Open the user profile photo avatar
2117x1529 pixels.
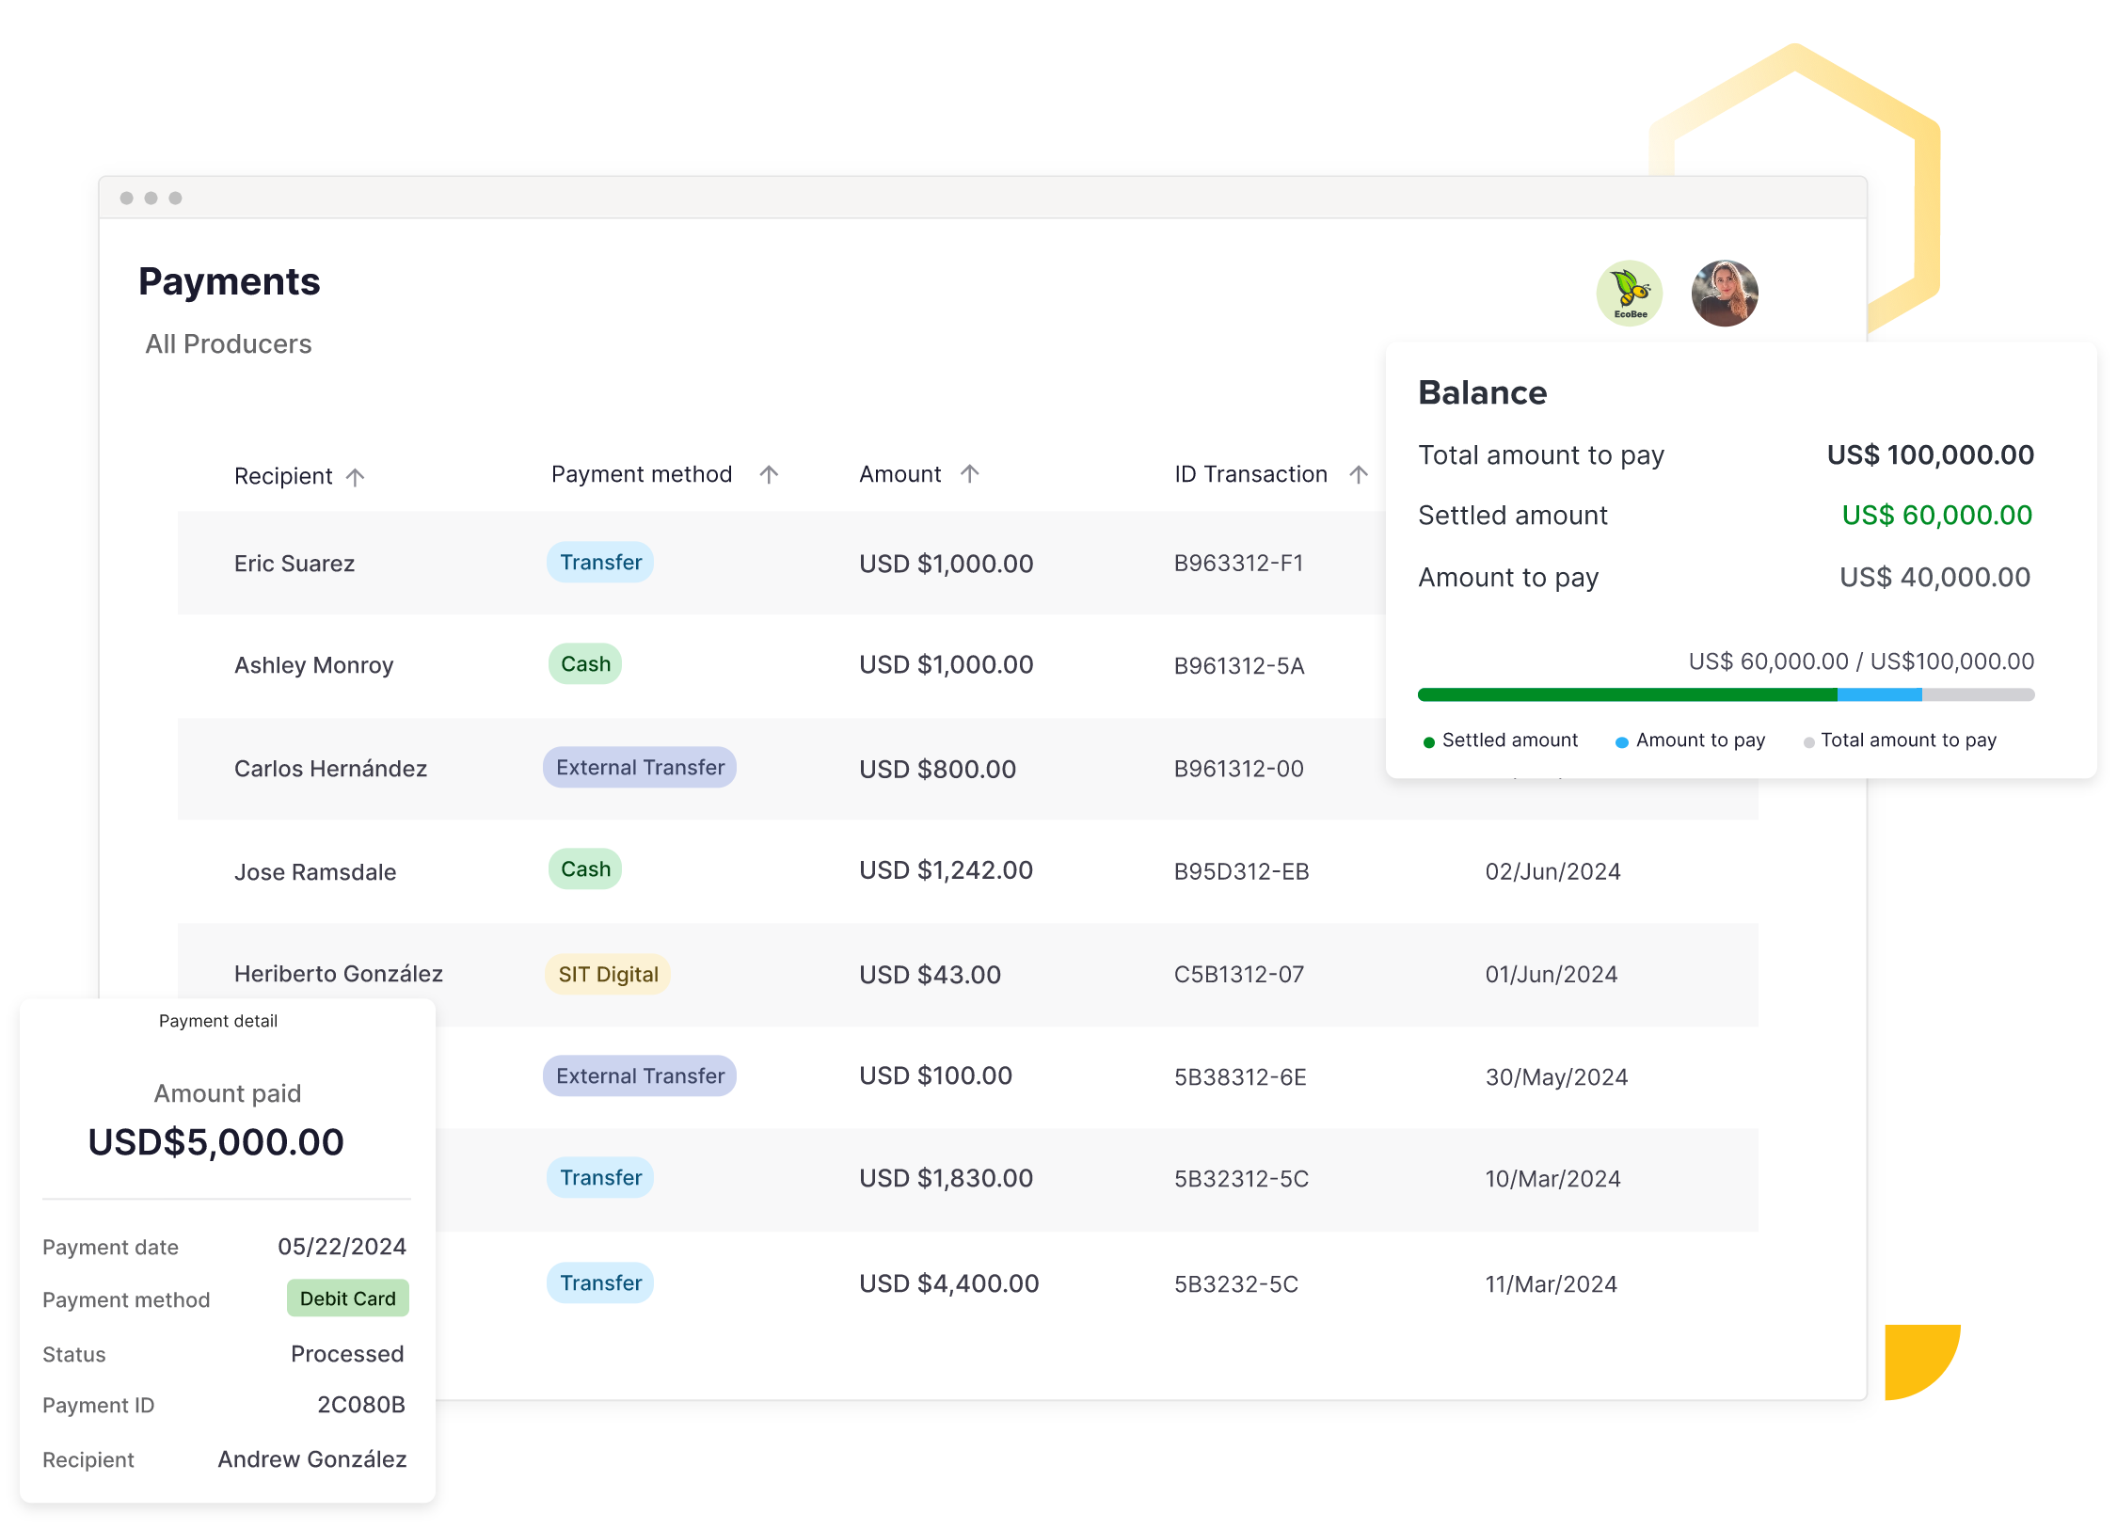pos(1724,294)
